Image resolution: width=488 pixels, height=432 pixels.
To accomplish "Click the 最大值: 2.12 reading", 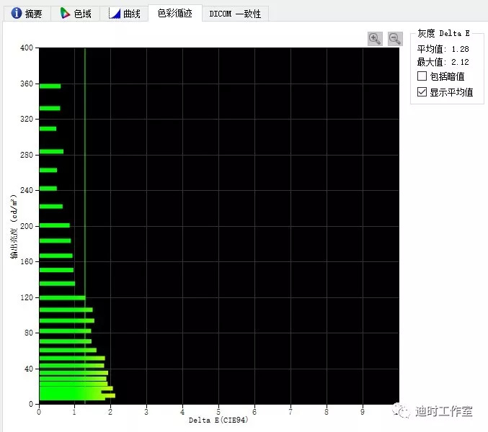I will 443,62.
